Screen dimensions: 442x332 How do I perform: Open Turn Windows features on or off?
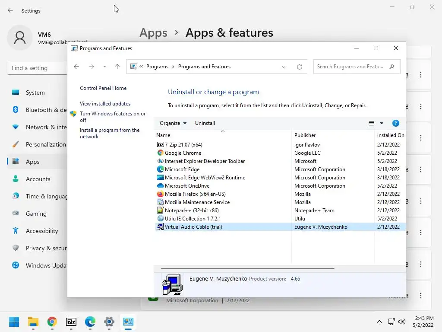pyautogui.click(x=113, y=117)
